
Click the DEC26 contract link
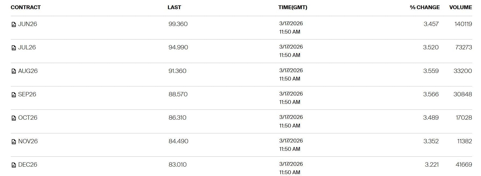[27, 165]
